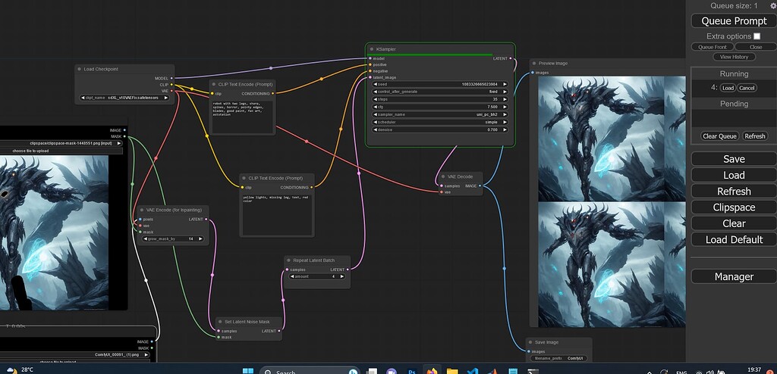The height and width of the screenshot is (374, 777).
Task: Enable the Extra options checkbox
Action: [x=757, y=36]
